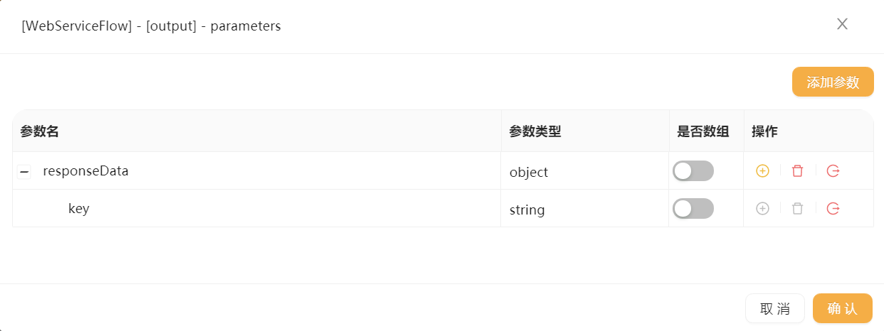Click the object type cell

coord(585,171)
